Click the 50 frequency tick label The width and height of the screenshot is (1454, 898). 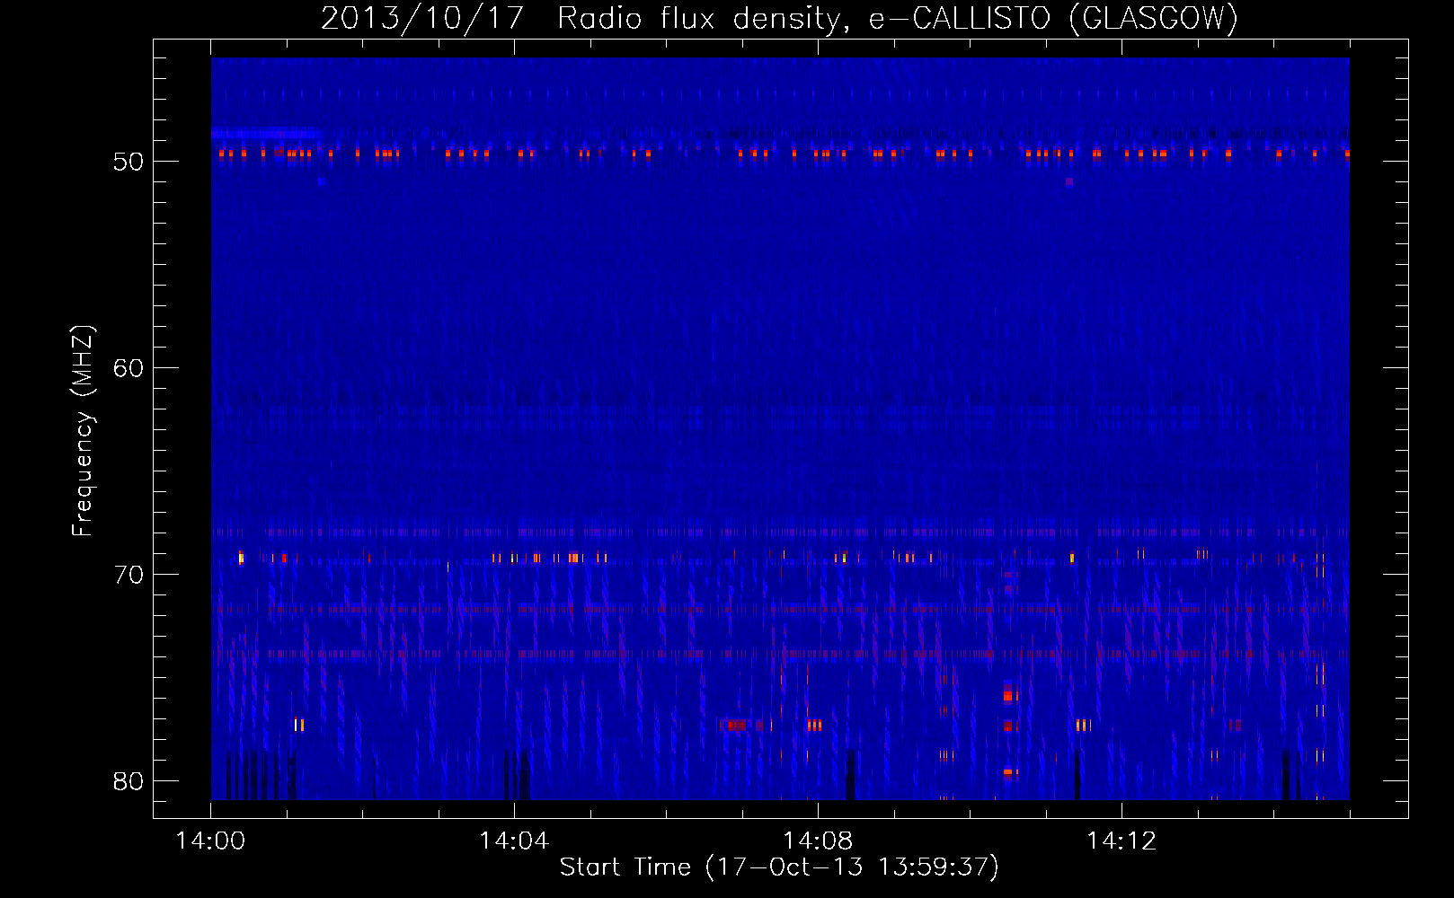pos(129,162)
